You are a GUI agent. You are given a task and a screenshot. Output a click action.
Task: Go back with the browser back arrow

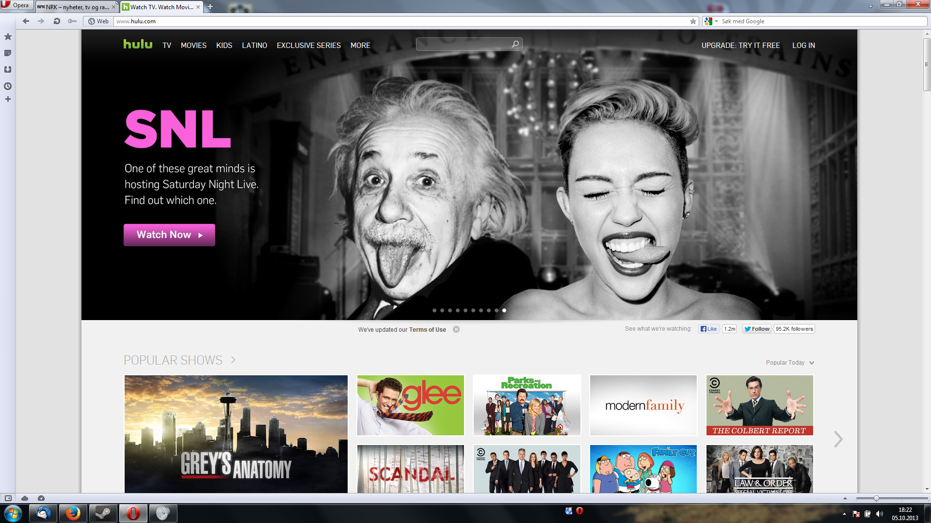click(x=26, y=21)
